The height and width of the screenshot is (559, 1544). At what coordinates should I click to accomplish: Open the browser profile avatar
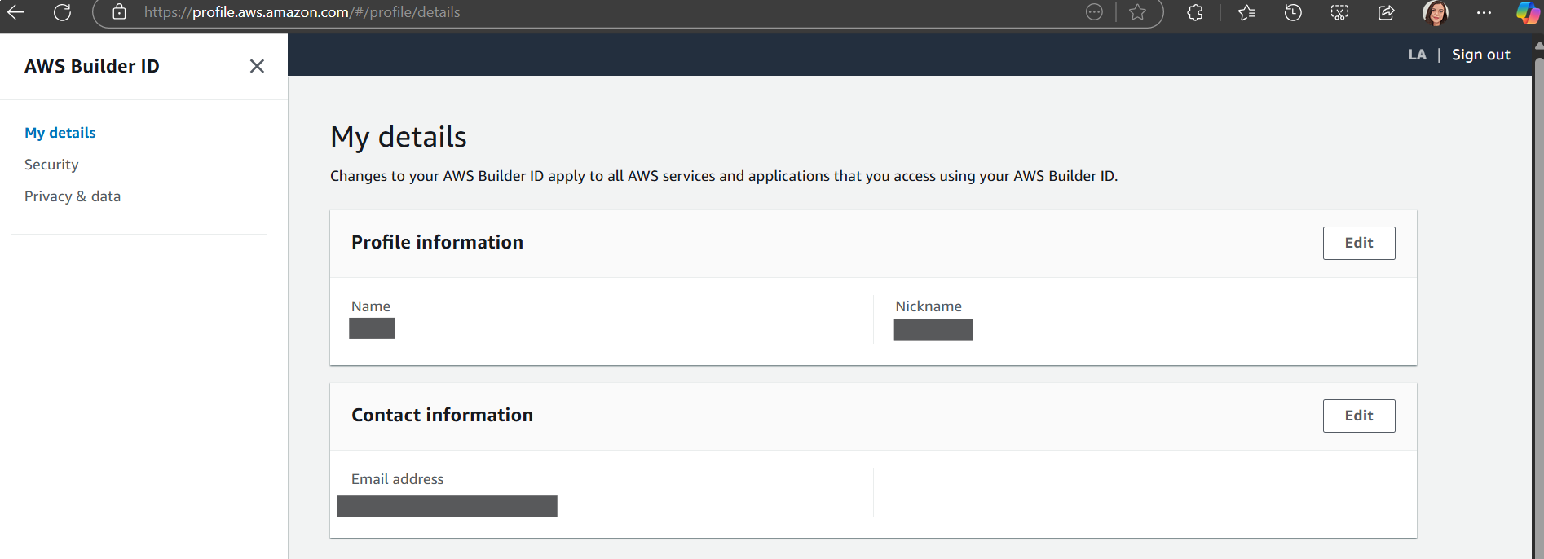tap(1436, 12)
